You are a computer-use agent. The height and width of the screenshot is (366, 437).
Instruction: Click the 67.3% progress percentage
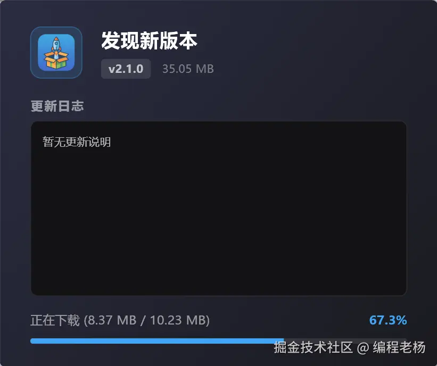pyautogui.click(x=388, y=320)
